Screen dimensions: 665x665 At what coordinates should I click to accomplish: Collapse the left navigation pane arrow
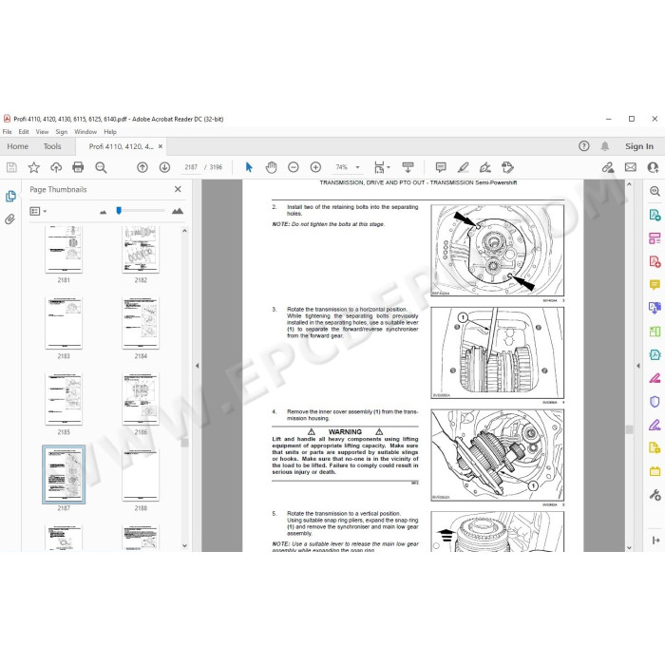[x=198, y=366]
